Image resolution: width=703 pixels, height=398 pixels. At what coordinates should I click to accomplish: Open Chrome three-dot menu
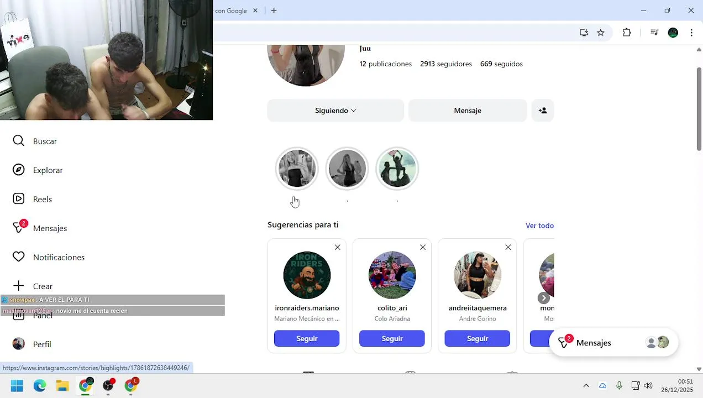[x=691, y=33]
